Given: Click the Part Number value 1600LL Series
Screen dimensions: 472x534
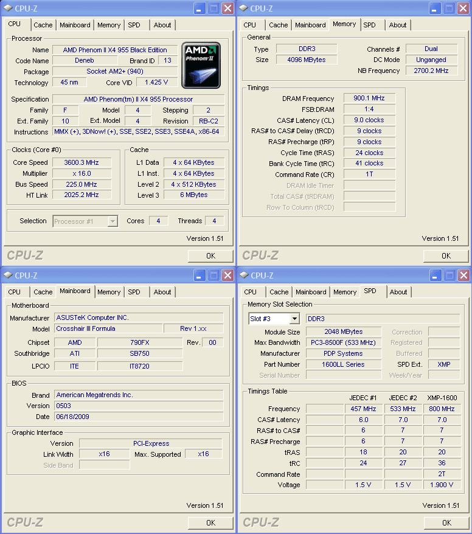Looking at the screenshot, I should coord(344,364).
